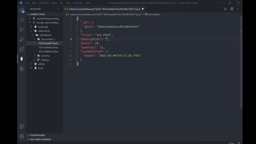Open the Manage gear icon

(x=22, y=136)
